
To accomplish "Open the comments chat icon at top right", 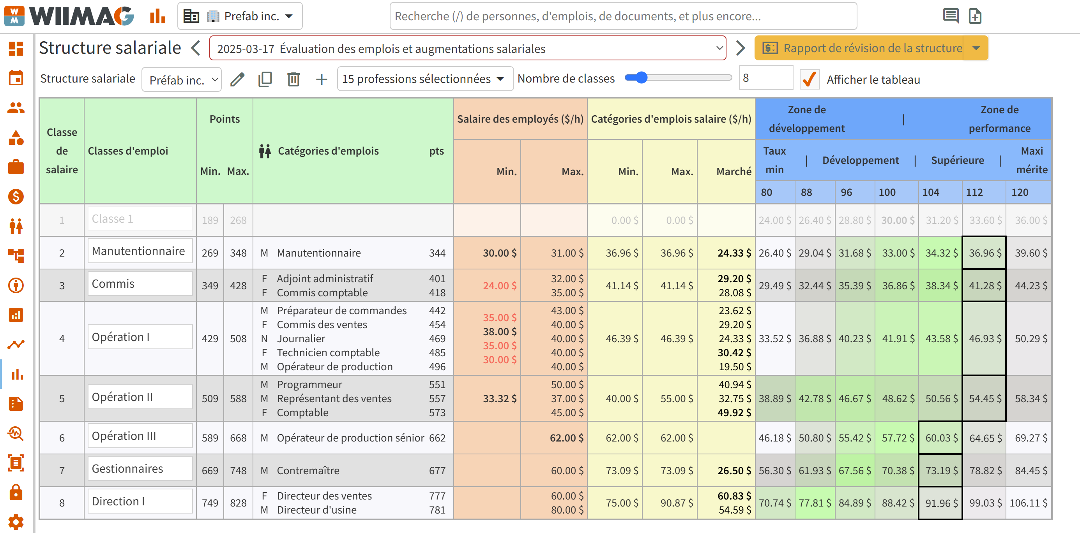I will [951, 16].
